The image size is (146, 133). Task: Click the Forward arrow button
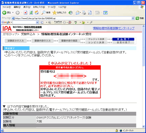(17, 12)
